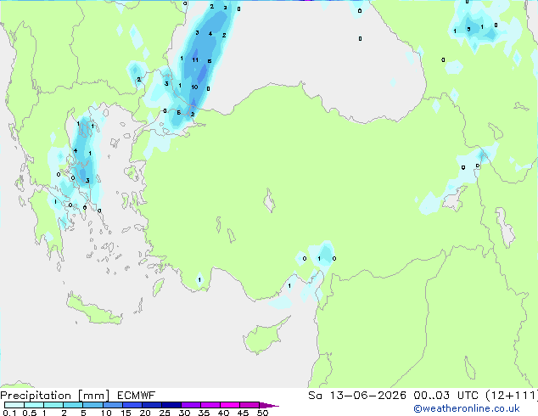Select the 30–35 mm purple legend swatch

tap(190, 405)
